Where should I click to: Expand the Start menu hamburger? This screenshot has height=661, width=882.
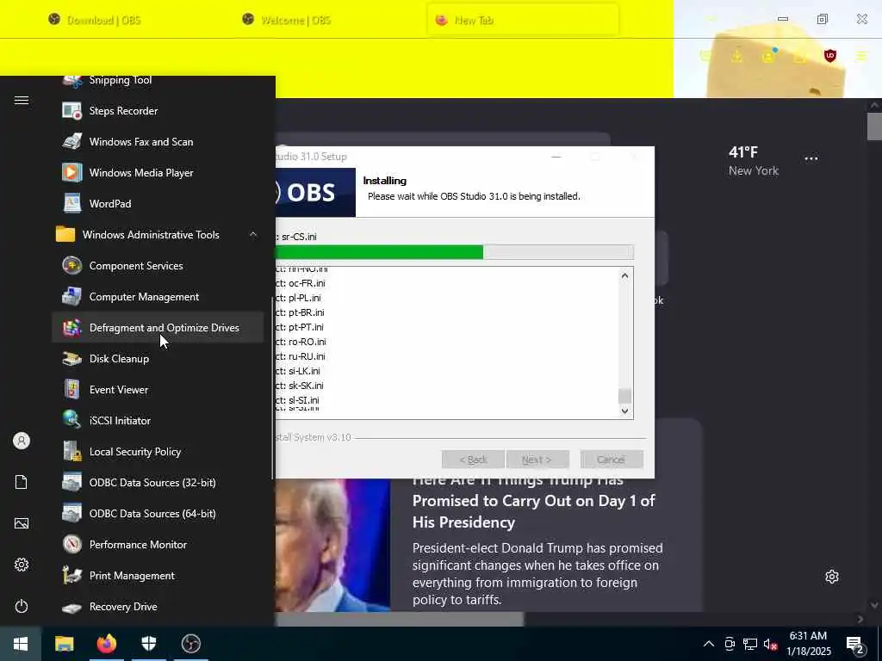click(22, 100)
